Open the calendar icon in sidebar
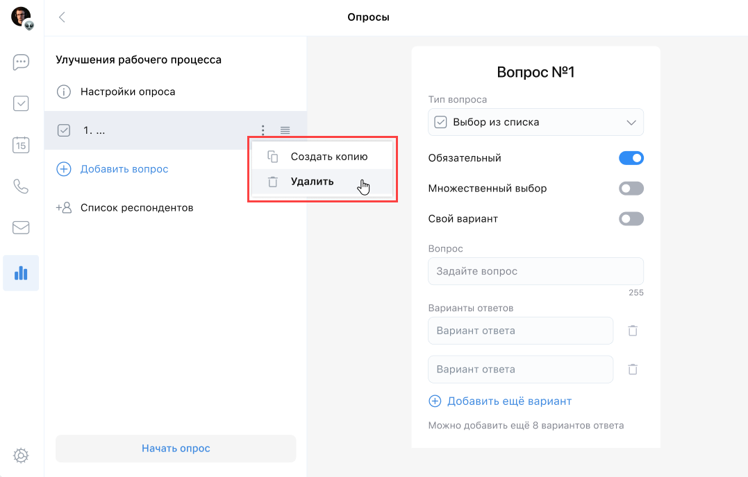748x477 pixels. click(x=21, y=145)
